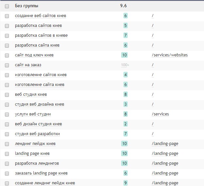204x186 pixels.
Task: Click keyword 'изготовление сайтов киев'
Action: 41,75
